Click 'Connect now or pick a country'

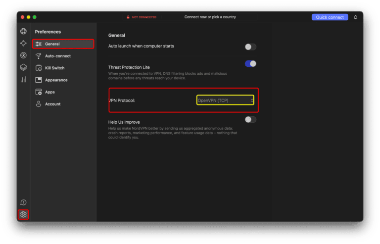click(210, 17)
